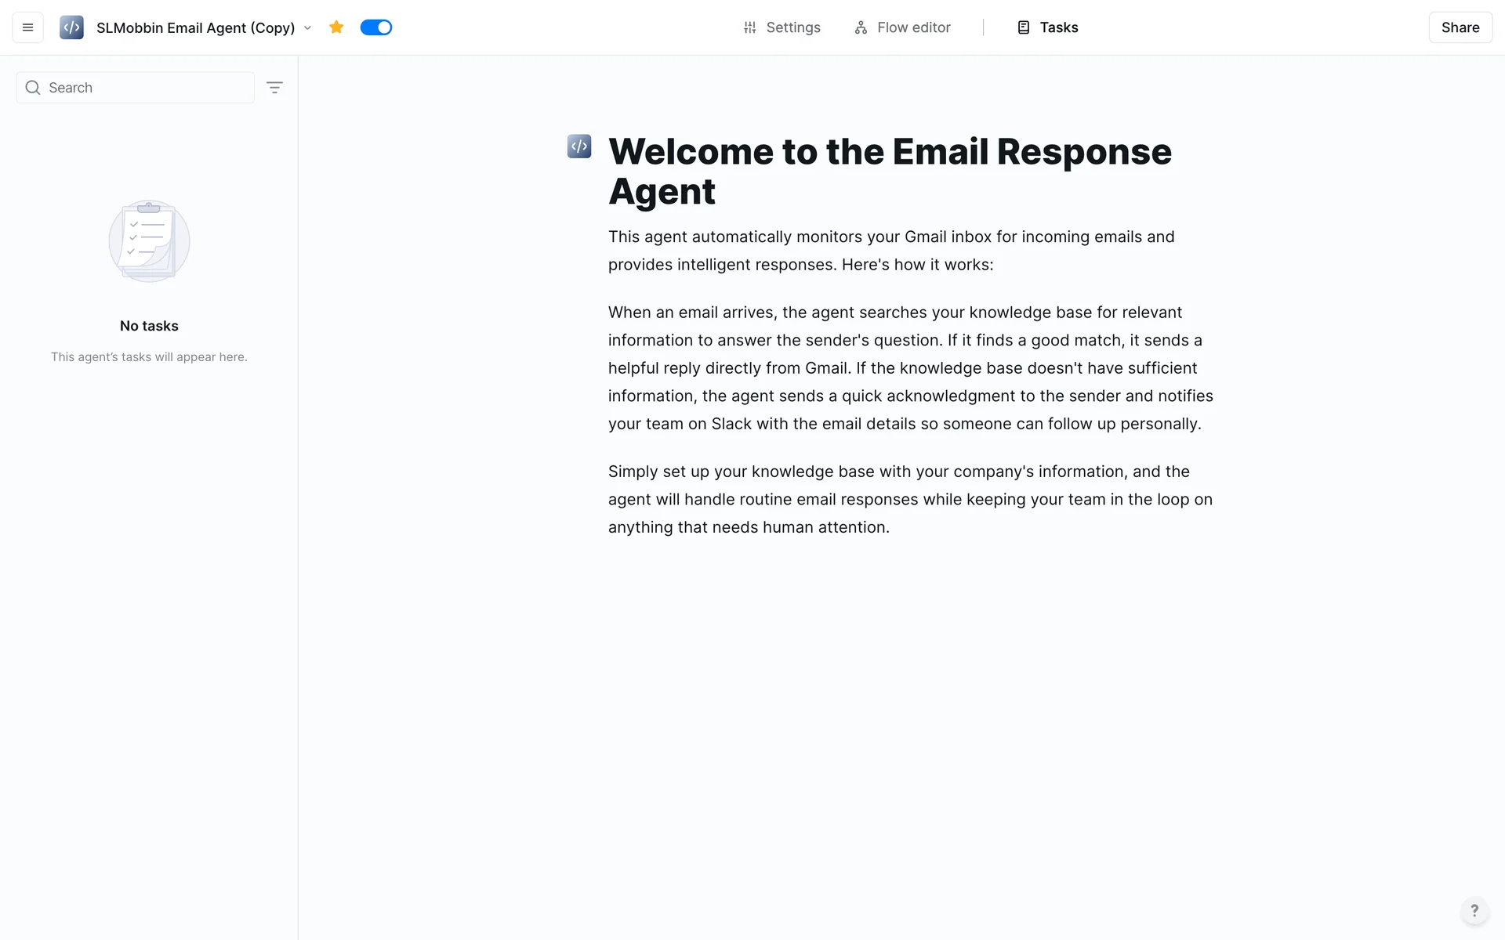The width and height of the screenshot is (1505, 940).
Task: Click the Flow editor node icon
Action: (861, 27)
